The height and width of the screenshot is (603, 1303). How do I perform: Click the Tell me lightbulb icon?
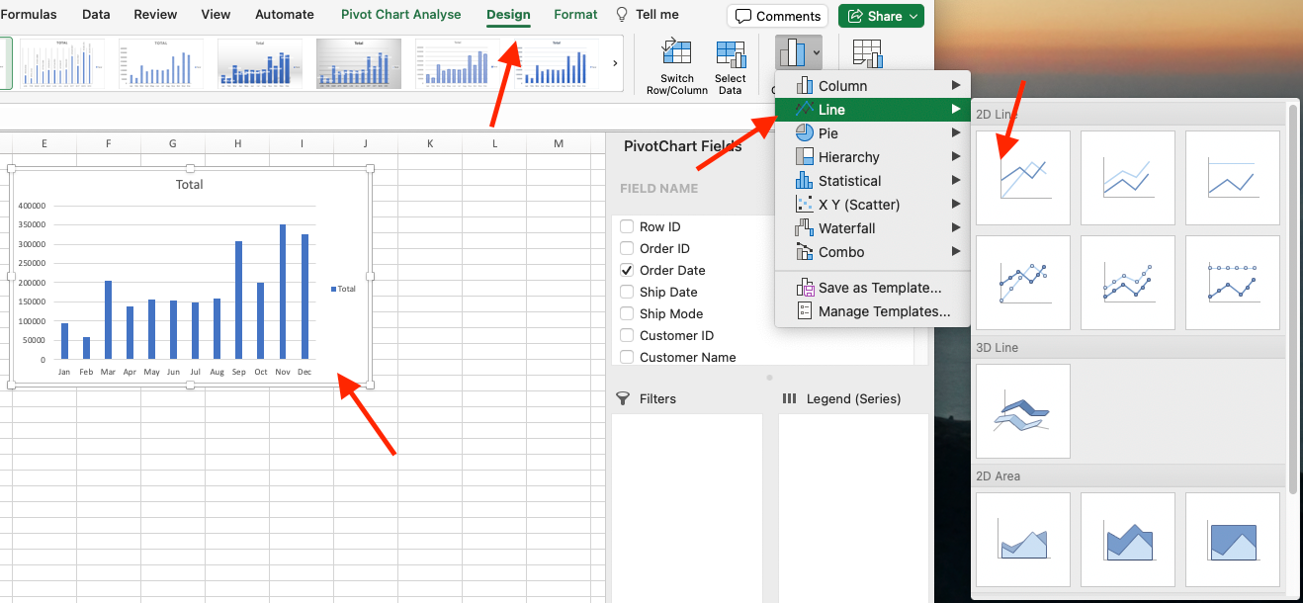622,15
